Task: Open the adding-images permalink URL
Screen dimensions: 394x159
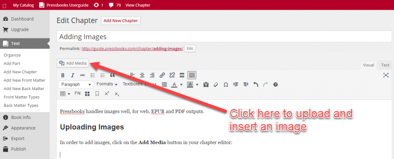Action: point(132,49)
